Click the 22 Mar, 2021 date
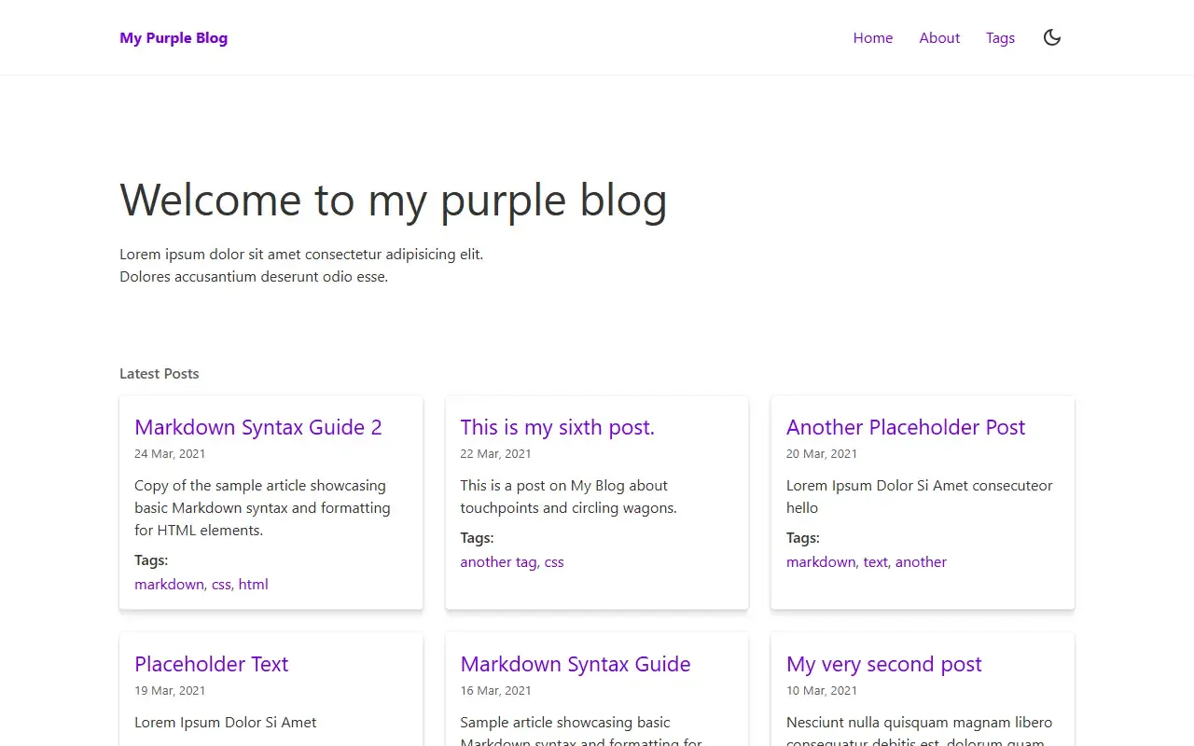Viewport: 1194px width, 746px height. pos(495,454)
